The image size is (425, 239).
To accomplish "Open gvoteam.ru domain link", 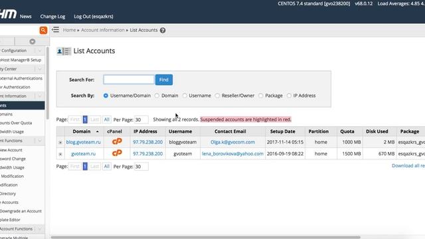I will point(83,153).
